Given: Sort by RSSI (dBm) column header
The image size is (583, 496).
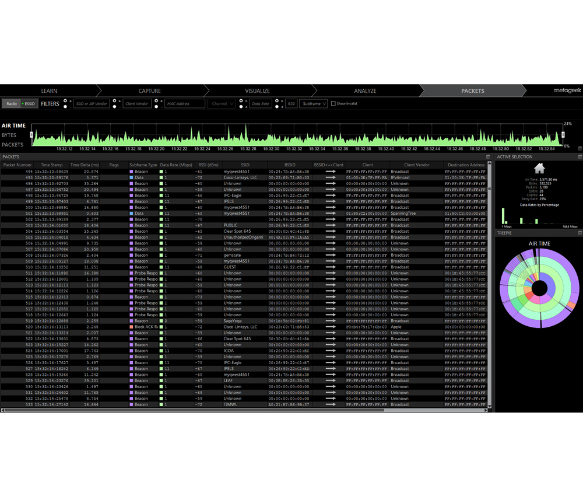Looking at the screenshot, I should pos(208,165).
